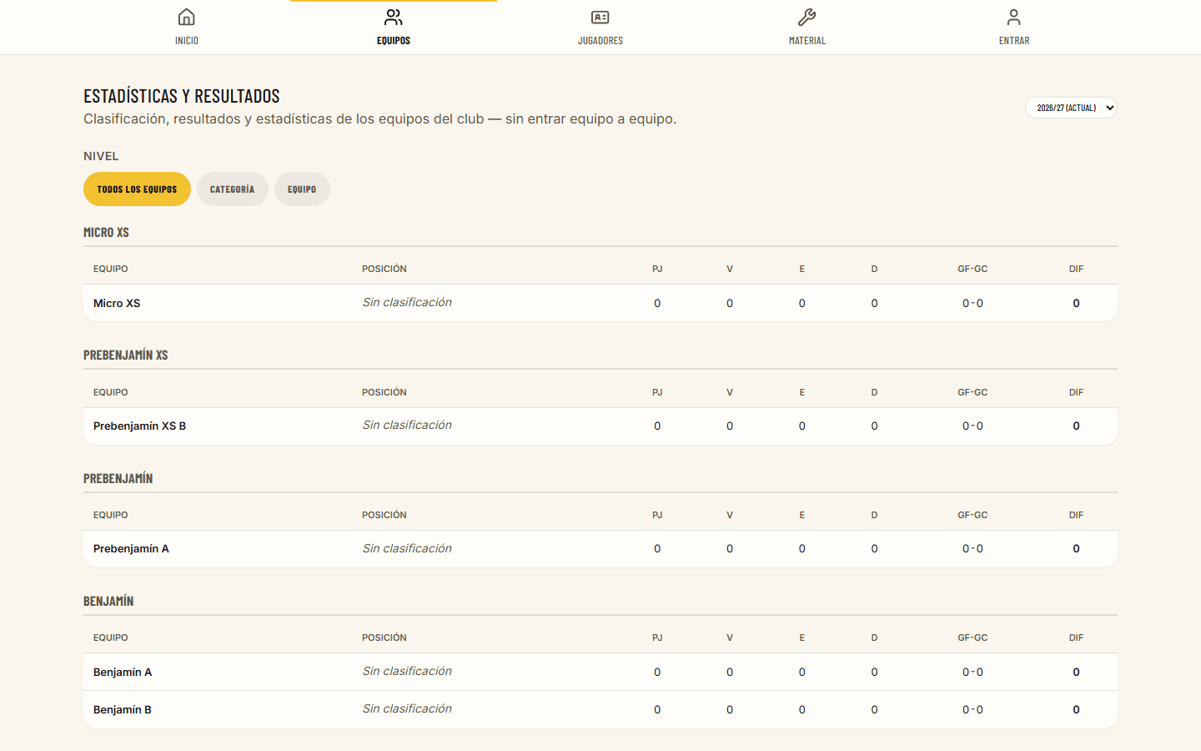Go to the JUGADORES tab label
Viewport: 1201px width, 751px height.
point(600,41)
